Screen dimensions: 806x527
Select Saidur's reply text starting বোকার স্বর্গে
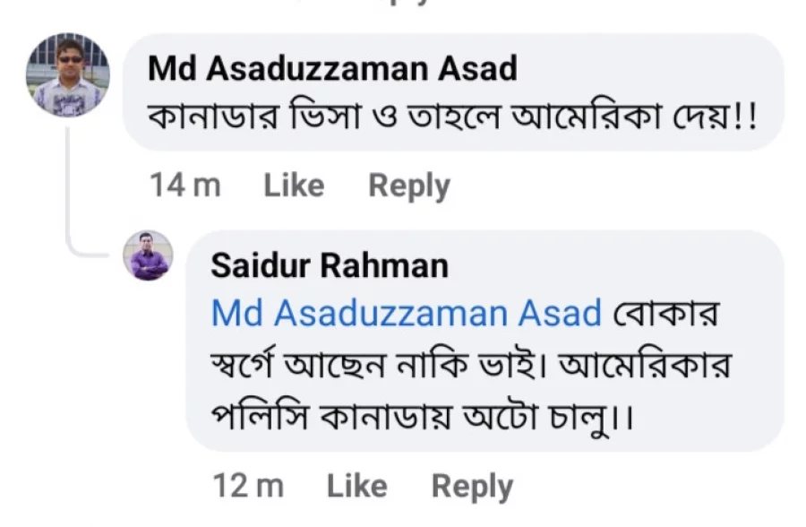click(470, 366)
